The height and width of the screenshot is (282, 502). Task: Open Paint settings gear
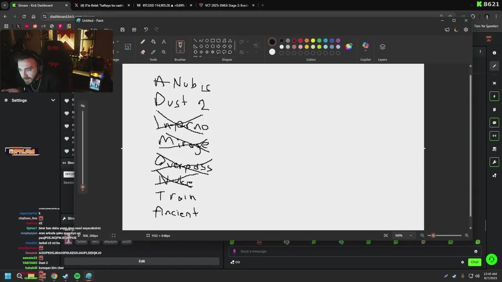(x=466, y=29)
